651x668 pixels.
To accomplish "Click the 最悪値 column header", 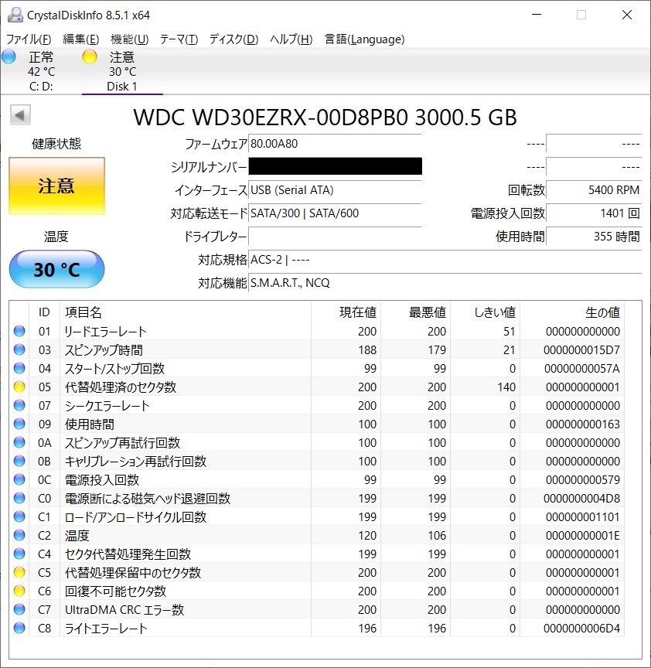I will coord(428,312).
